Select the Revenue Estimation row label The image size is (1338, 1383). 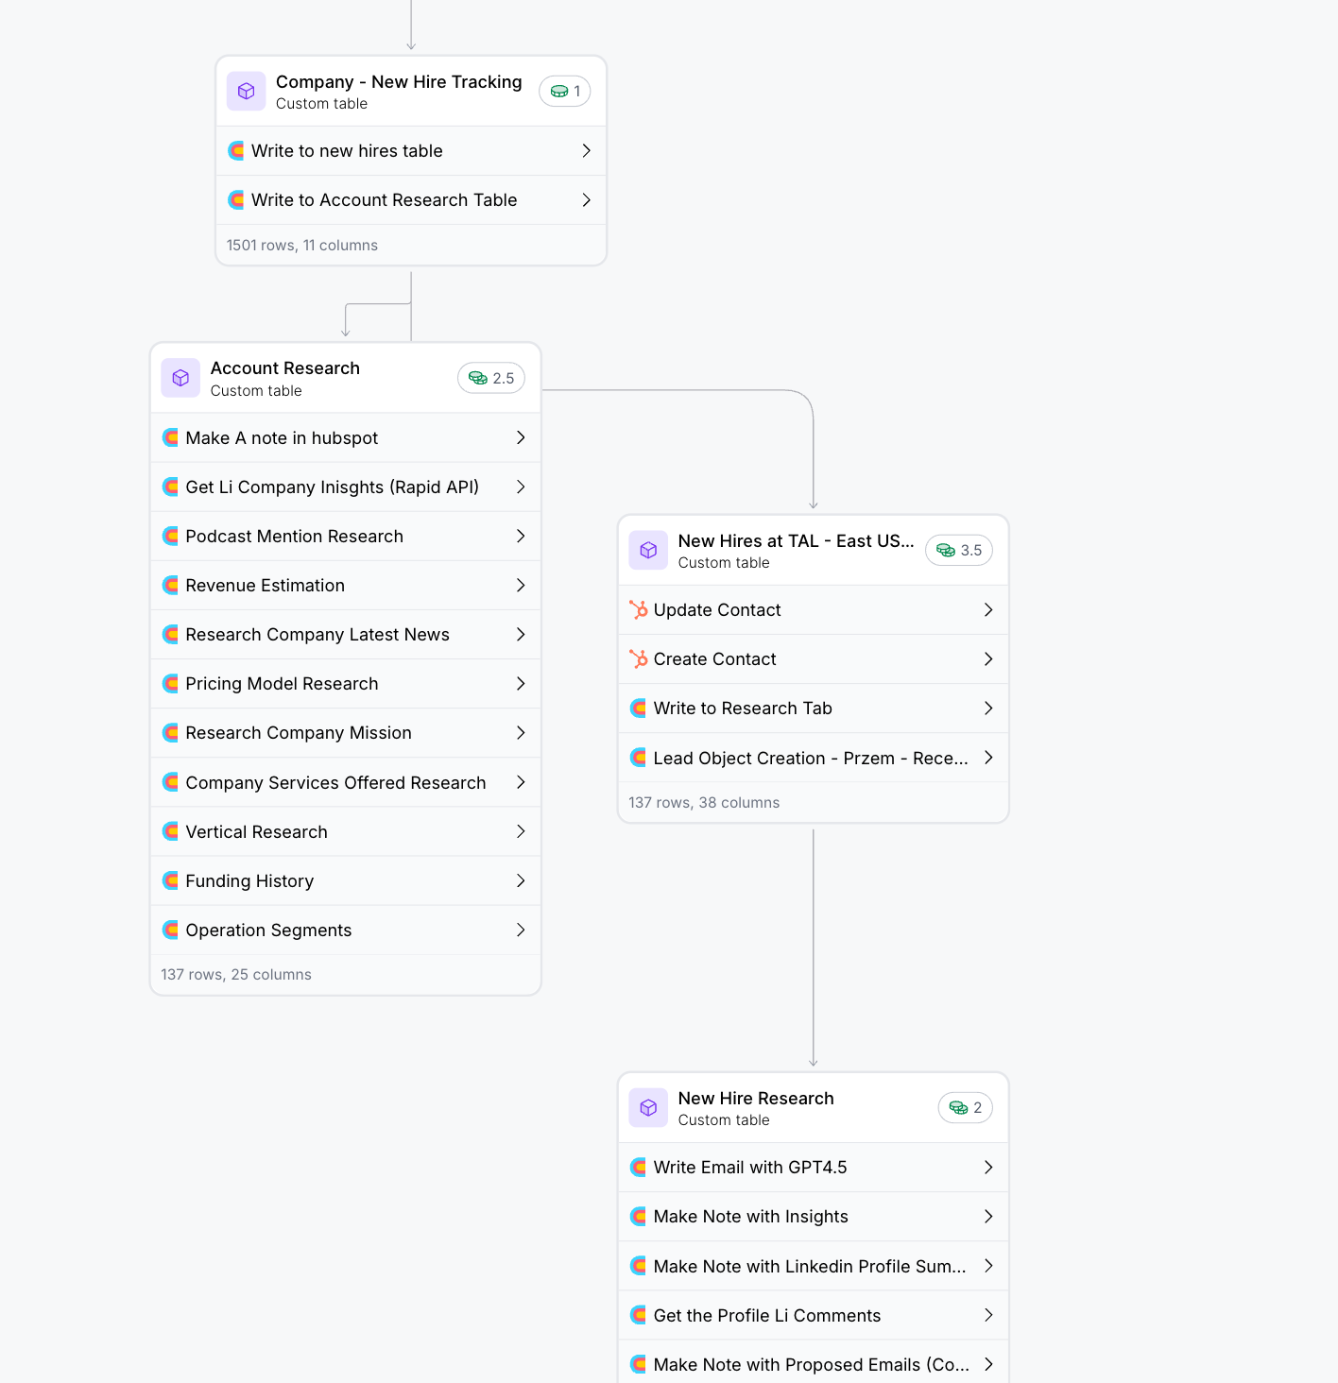pos(266,586)
